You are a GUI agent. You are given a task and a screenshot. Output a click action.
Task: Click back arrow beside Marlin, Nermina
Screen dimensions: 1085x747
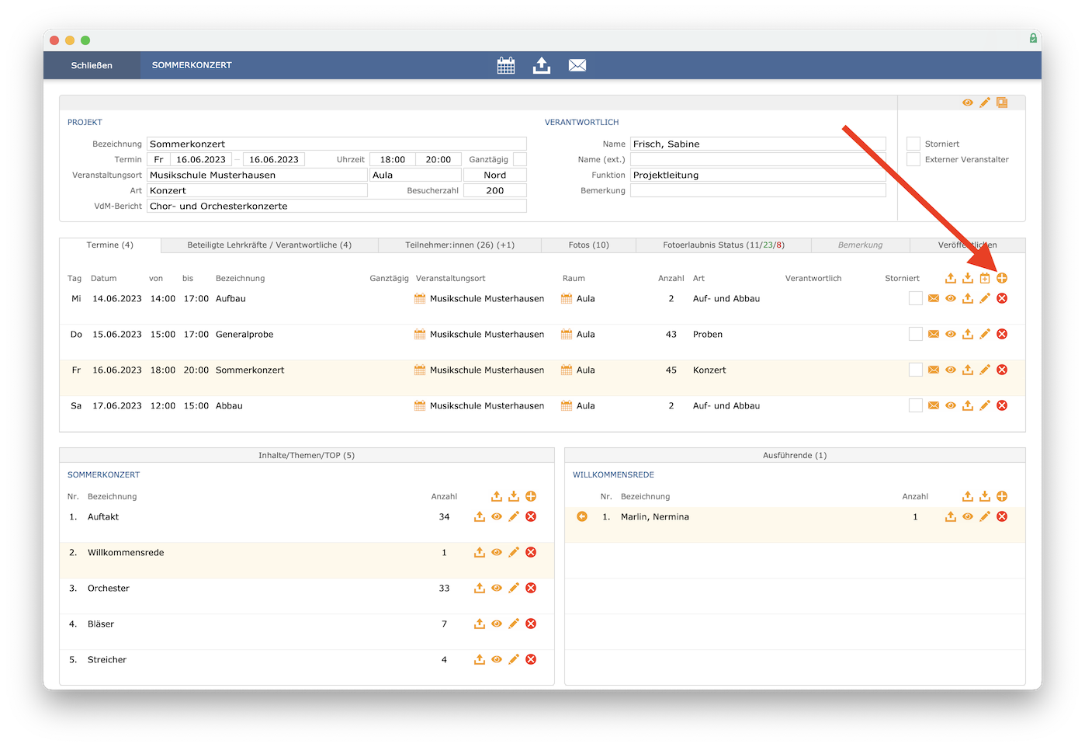[x=582, y=516]
